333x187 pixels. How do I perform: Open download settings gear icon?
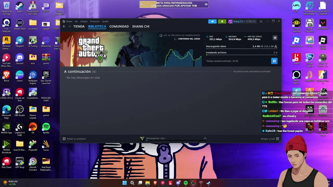tap(275, 38)
